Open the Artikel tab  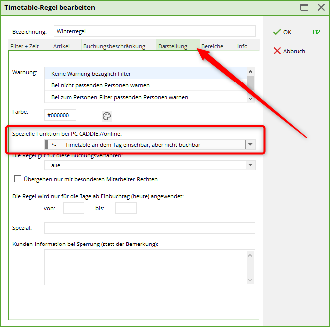(x=62, y=46)
